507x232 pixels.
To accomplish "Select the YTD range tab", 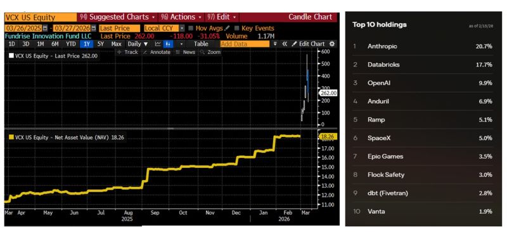I will click(71, 44).
